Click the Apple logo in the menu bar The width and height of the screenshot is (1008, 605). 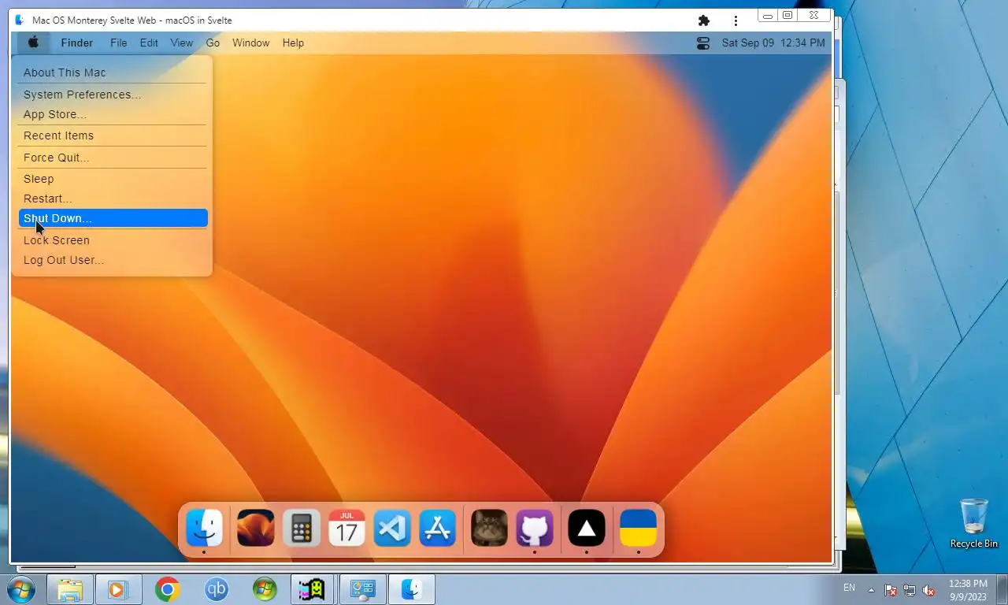coord(33,43)
